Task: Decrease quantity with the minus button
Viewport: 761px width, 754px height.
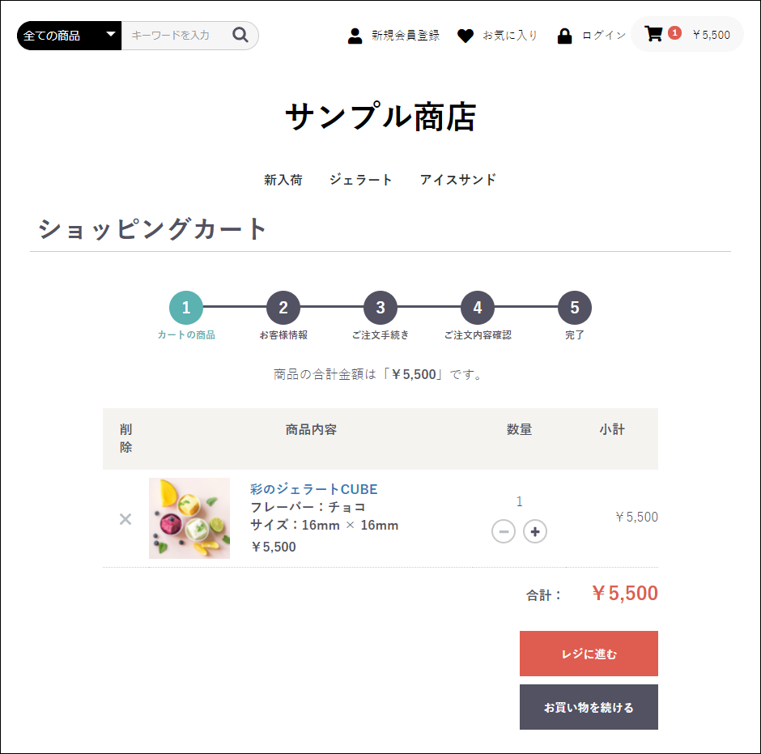Action: pos(504,531)
